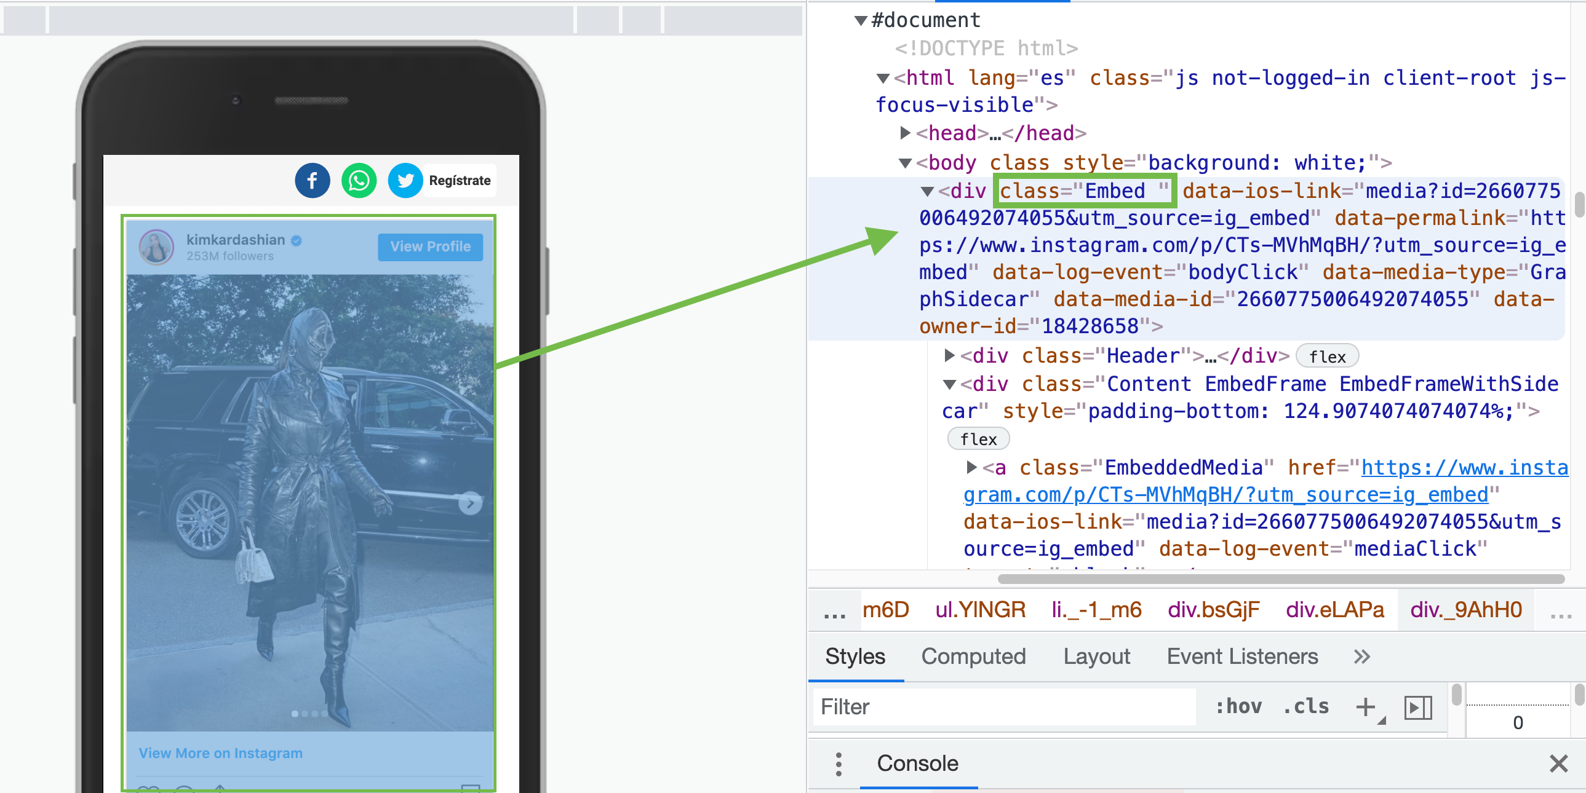Collapse the body element node
The image size is (1586, 793).
[905, 163]
